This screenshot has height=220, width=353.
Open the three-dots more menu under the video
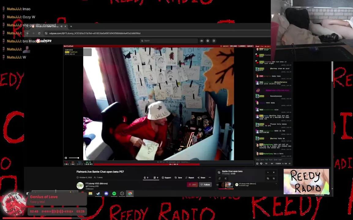point(210,178)
